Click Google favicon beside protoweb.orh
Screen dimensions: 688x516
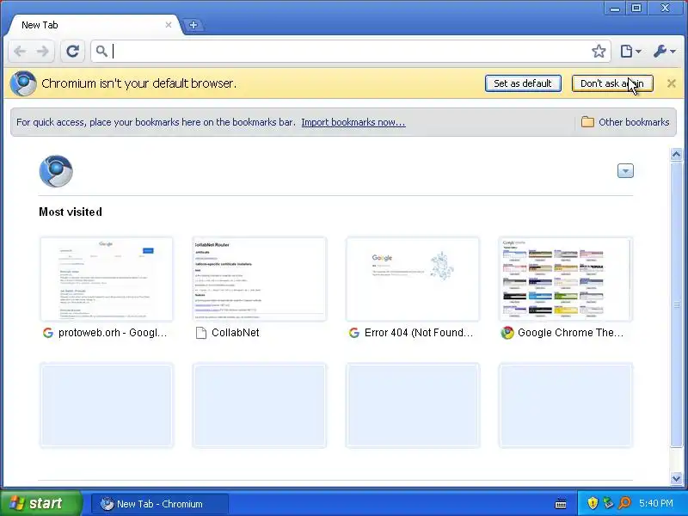(48, 333)
